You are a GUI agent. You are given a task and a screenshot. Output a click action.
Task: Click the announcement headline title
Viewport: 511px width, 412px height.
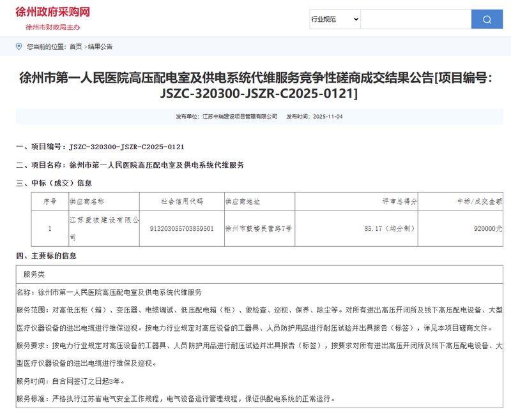point(256,86)
